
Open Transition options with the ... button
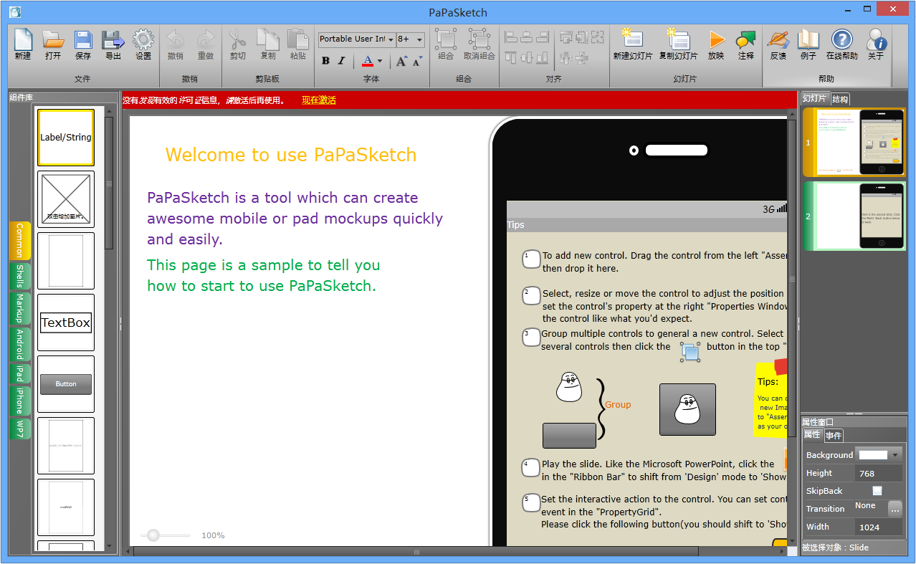[x=895, y=509]
